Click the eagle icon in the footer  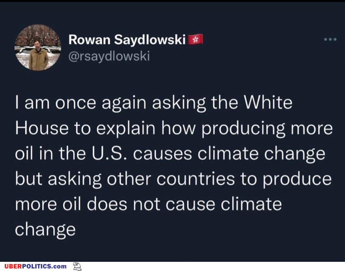click(77, 266)
